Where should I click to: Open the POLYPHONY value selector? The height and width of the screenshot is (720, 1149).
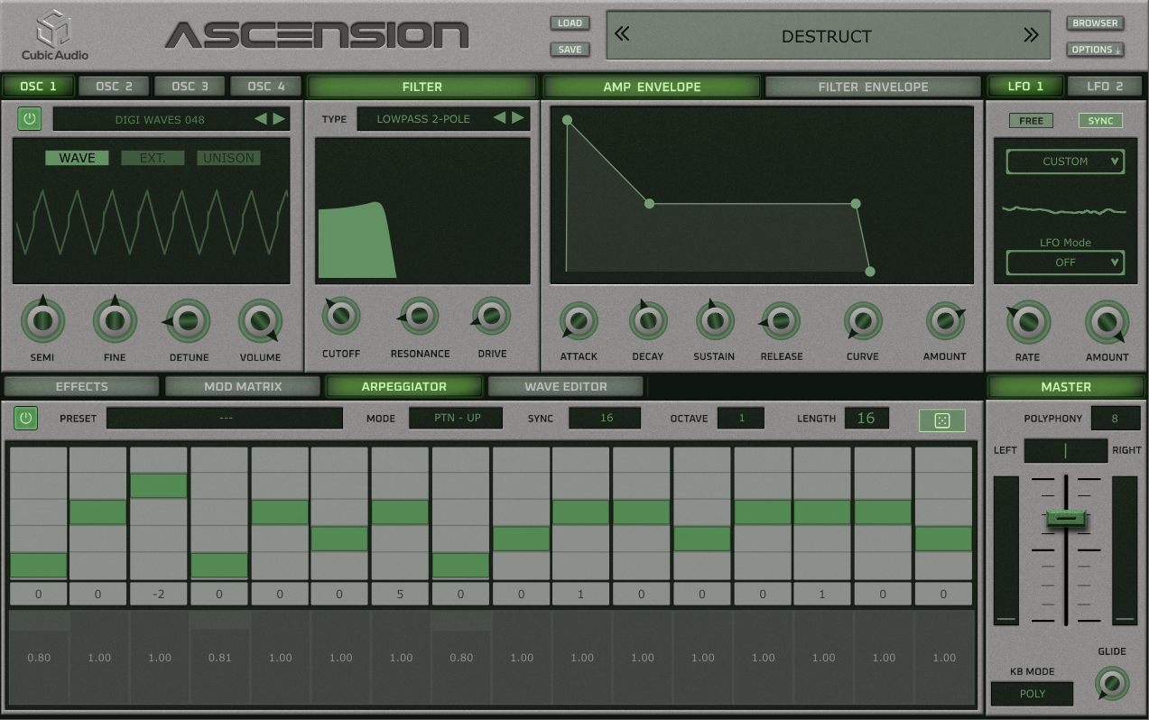(1116, 419)
